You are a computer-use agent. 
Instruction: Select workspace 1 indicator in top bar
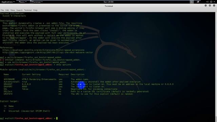(192, 2)
